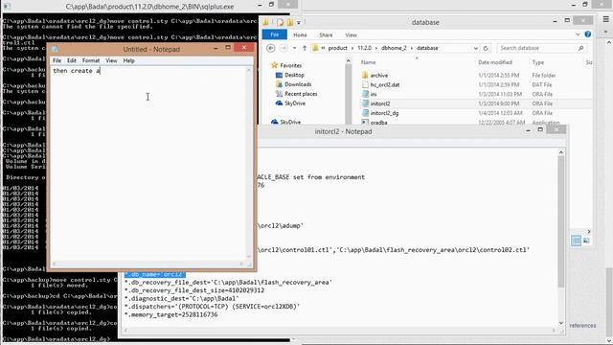This screenshot has height=345, width=613.
Task: Open address bar history dropdown
Action: pos(476,48)
